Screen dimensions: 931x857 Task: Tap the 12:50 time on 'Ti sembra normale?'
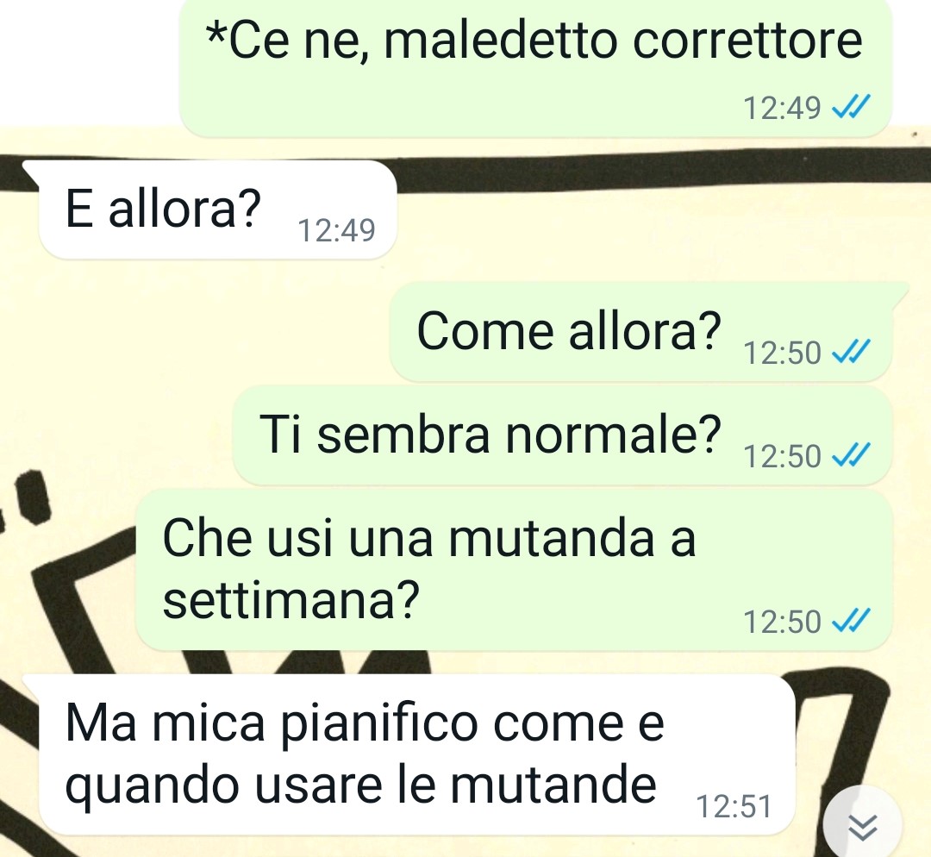(x=781, y=456)
